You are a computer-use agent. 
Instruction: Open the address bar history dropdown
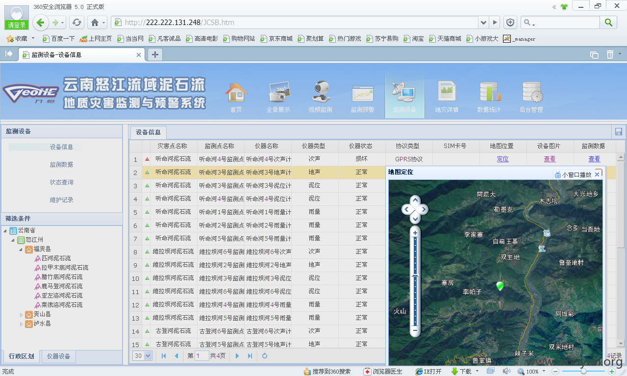click(484, 23)
